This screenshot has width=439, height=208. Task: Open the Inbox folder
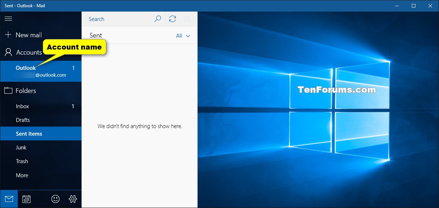point(41,106)
